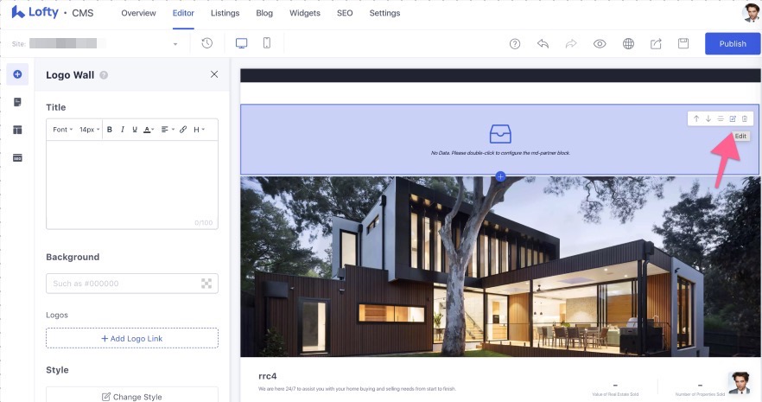Open version history clock icon
Screen dimensions: 762x402
[x=206, y=43]
